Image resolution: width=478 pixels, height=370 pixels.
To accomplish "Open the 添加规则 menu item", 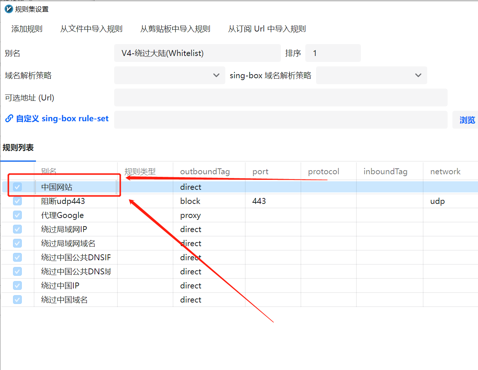I will click(27, 29).
